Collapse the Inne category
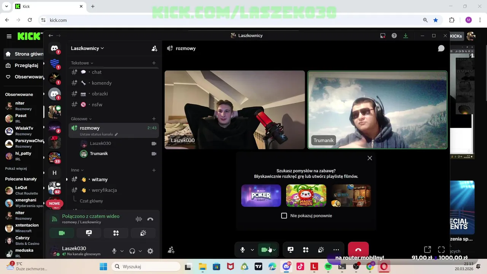487x274 pixels. coord(77,170)
